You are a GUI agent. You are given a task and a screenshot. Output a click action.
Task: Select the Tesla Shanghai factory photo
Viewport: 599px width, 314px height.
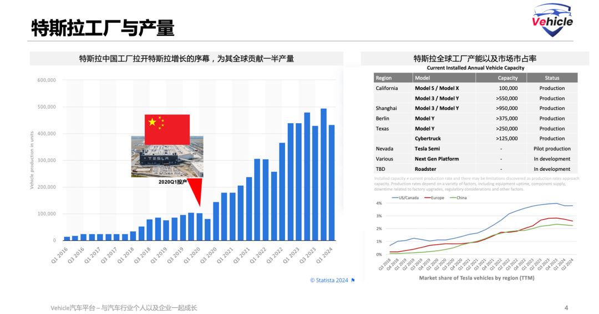(167, 156)
